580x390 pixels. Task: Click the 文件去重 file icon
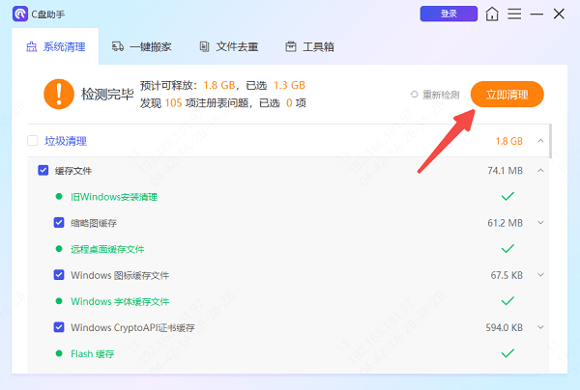click(204, 46)
